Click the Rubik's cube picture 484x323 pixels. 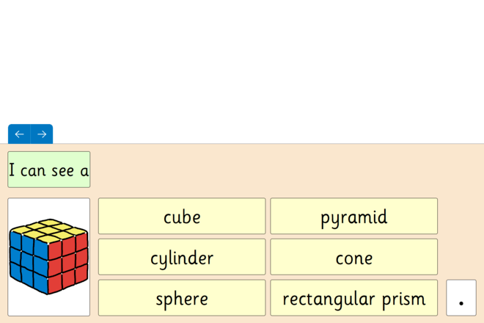pyautogui.click(x=49, y=257)
